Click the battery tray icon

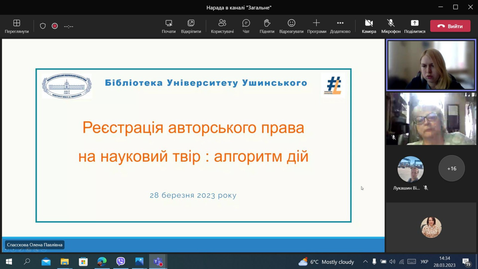click(383, 262)
